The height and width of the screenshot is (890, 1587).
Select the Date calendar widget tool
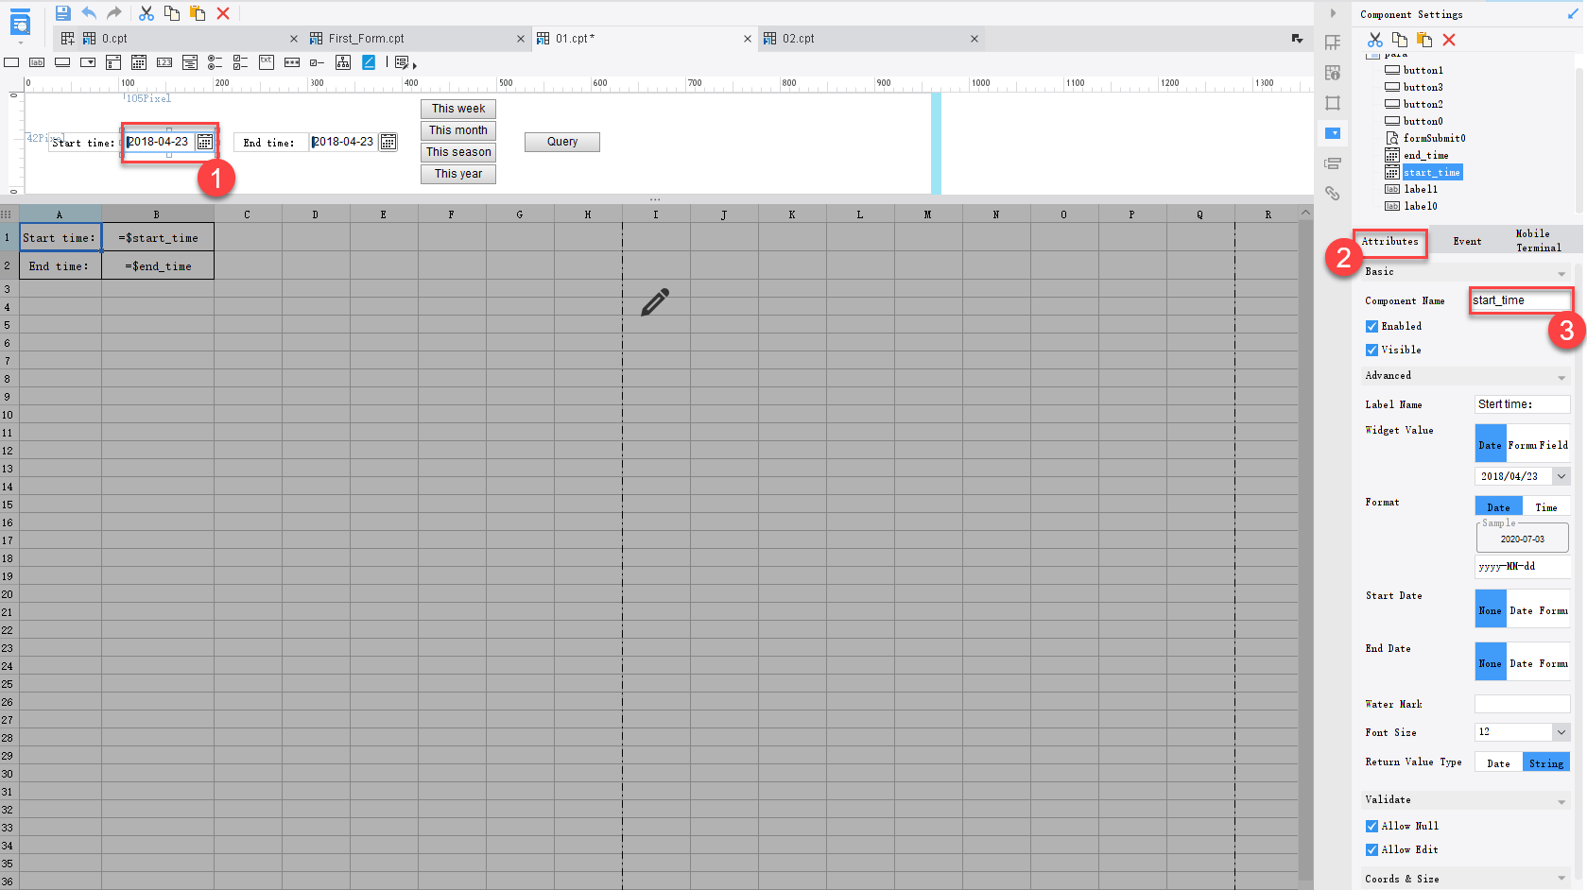[139, 62]
